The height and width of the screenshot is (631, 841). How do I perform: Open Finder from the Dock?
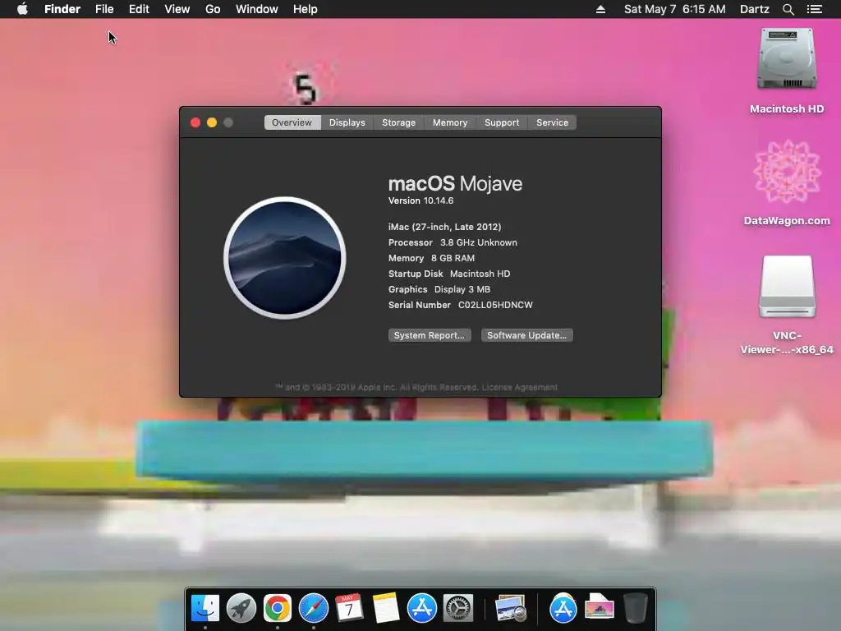tap(205, 609)
